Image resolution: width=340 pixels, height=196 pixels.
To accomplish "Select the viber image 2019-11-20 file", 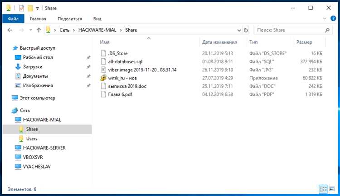I will (x=142, y=70).
